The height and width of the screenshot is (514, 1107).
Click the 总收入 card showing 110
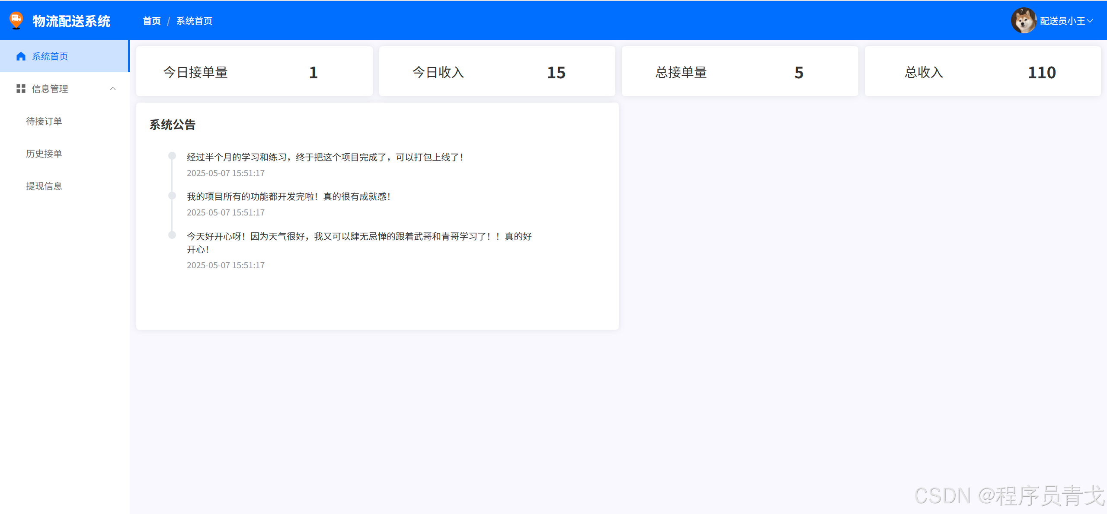(x=982, y=71)
